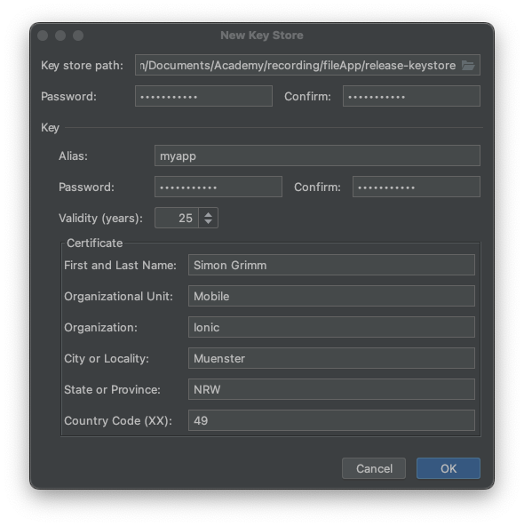Edit the Organizational Unit field showing Mobile
The width and height of the screenshot is (524, 526).
pos(331,296)
